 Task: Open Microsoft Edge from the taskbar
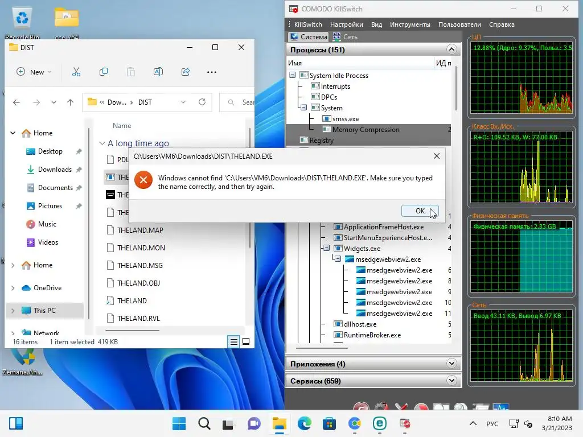tap(305, 423)
